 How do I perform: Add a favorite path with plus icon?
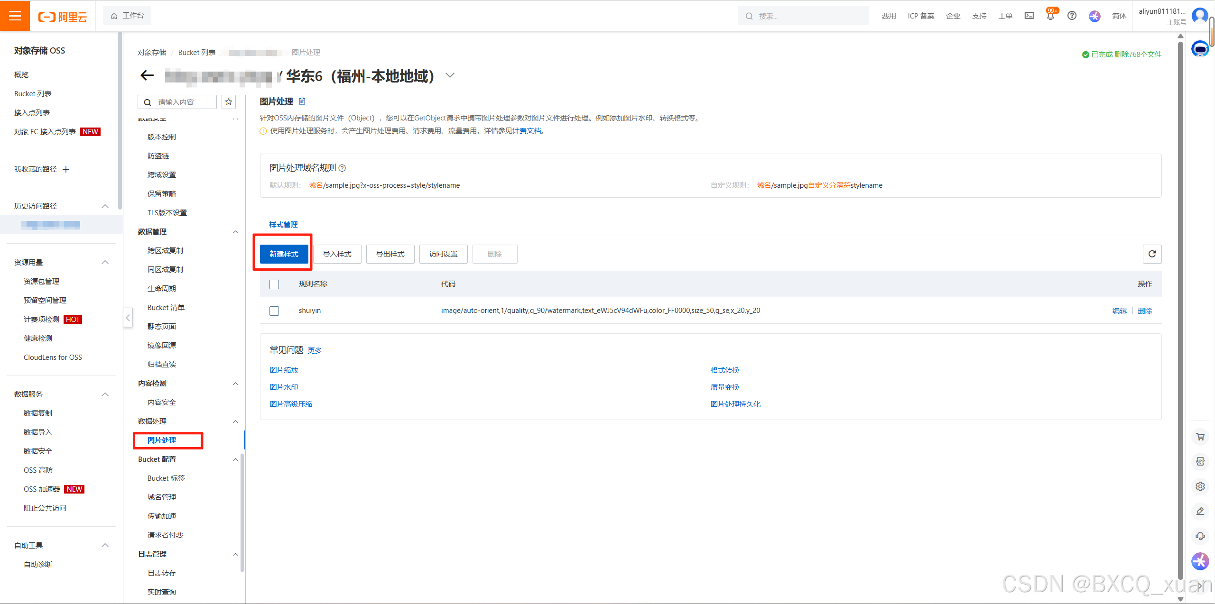click(x=66, y=169)
